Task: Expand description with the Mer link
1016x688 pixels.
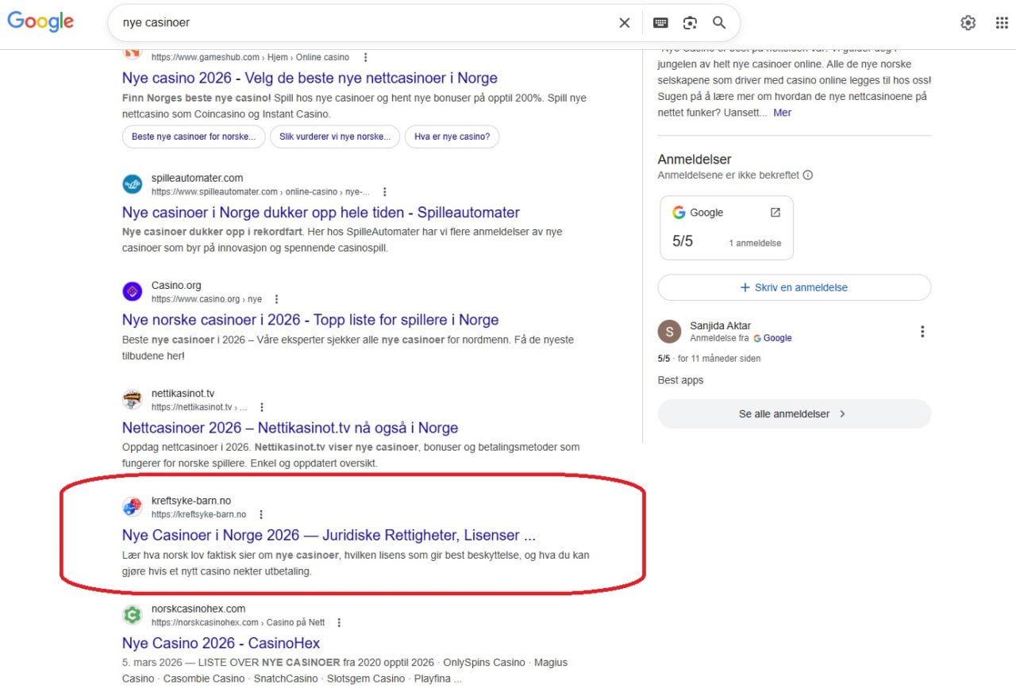Action: 782,113
